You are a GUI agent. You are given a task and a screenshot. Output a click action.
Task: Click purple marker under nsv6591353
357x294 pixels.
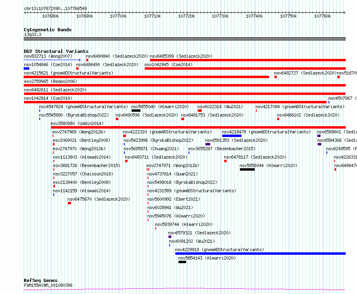[x=208, y=144]
